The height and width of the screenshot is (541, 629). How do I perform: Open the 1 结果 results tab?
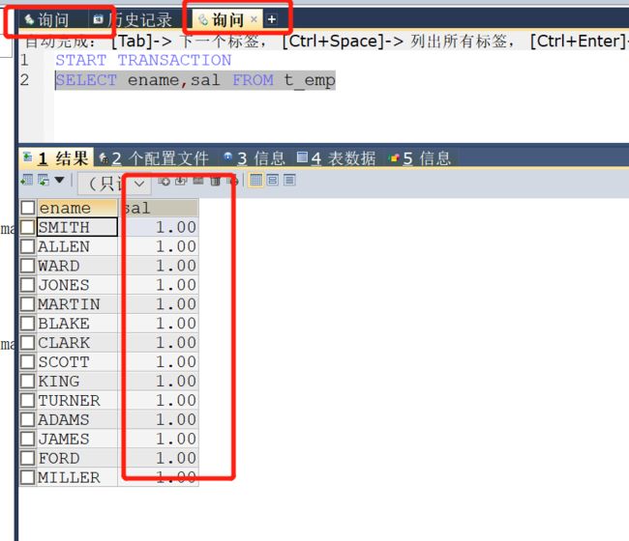pos(56,158)
